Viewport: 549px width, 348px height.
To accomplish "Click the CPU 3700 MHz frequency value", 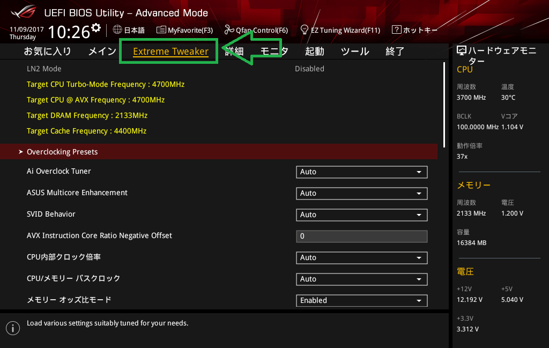I will pyautogui.click(x=471, y=98).
